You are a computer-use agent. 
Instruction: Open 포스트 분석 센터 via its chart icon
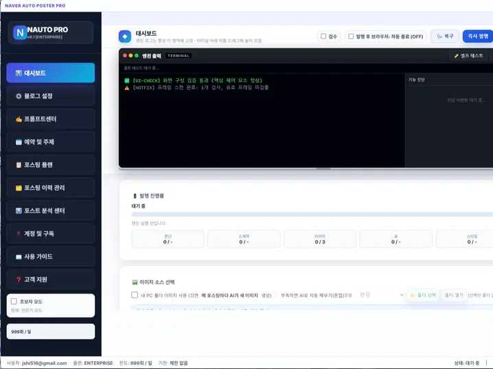[19, 211]
